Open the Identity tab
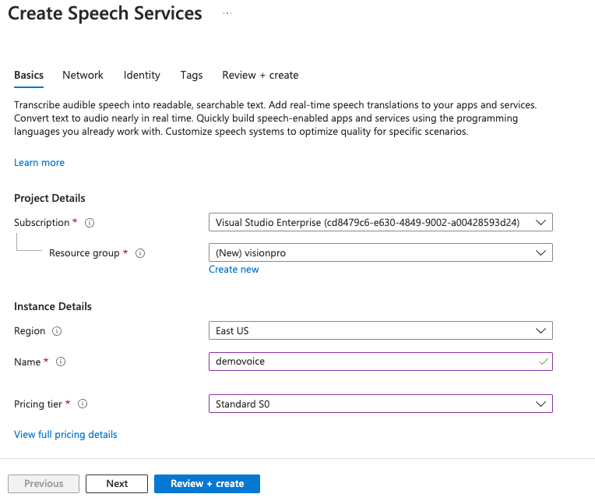The height and width of the screenshot is (501, 595). [x=142, y=75]
